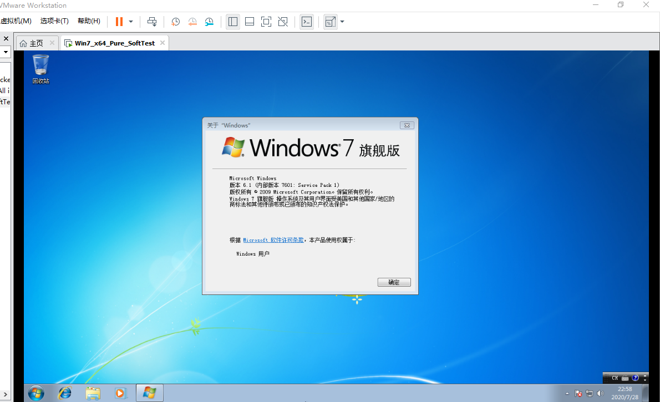Open the Microsoft 软件许可条款 link
The width and height of the screenshot is (660, 402).
click(273, 240)
